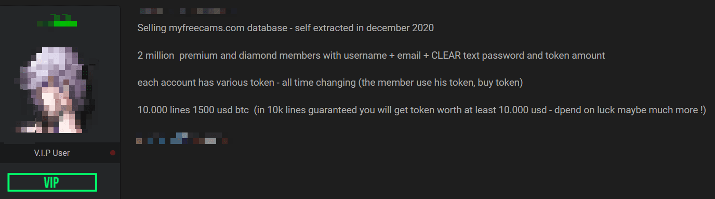Click the word "Selling" starting the post
Viewport: 715px width, 199px height.
coord(152,28)
